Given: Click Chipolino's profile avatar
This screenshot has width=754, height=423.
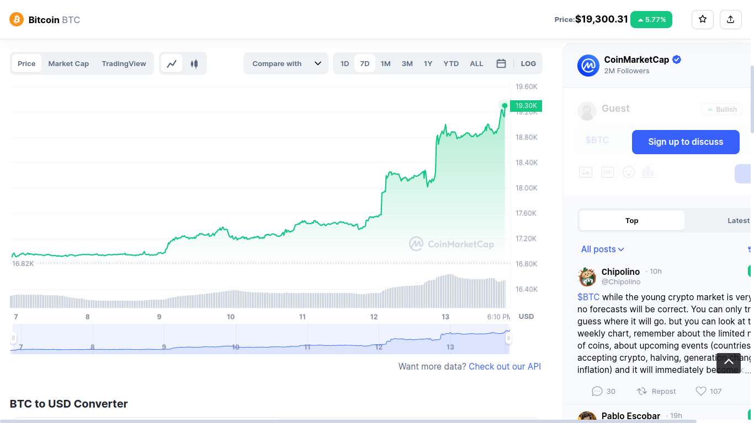Looking at the screenshot, I should [x=587, y=276].
